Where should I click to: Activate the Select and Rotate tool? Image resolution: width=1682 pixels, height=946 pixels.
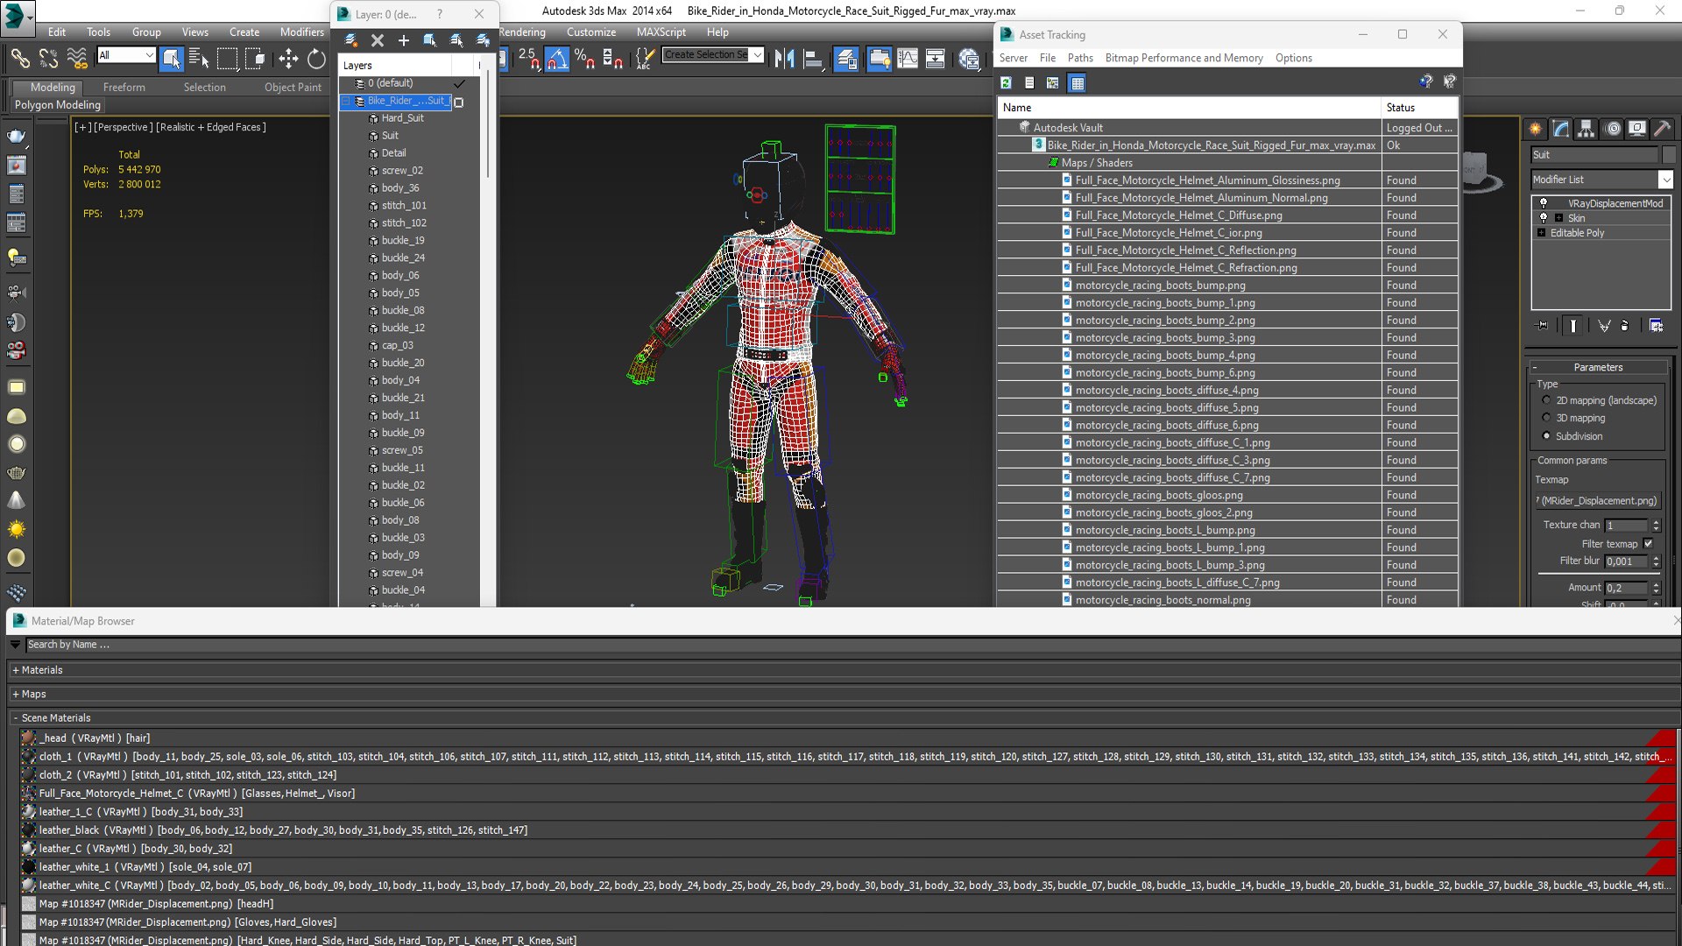pyautogui.click(x=316, y=59)
